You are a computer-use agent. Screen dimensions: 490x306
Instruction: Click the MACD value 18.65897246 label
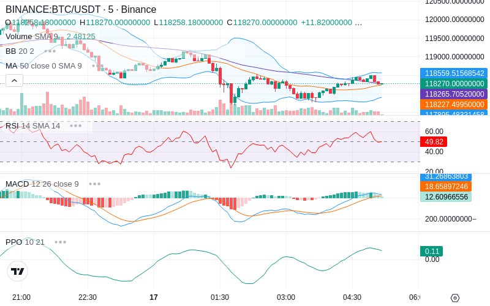pyautogui.click(x=446, y=187)
